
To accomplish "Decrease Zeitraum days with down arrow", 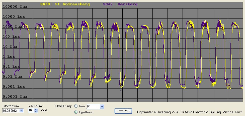I will (x=36, y=111).
